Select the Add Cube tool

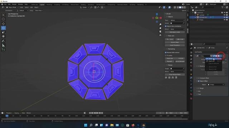(x=3, y=50)
